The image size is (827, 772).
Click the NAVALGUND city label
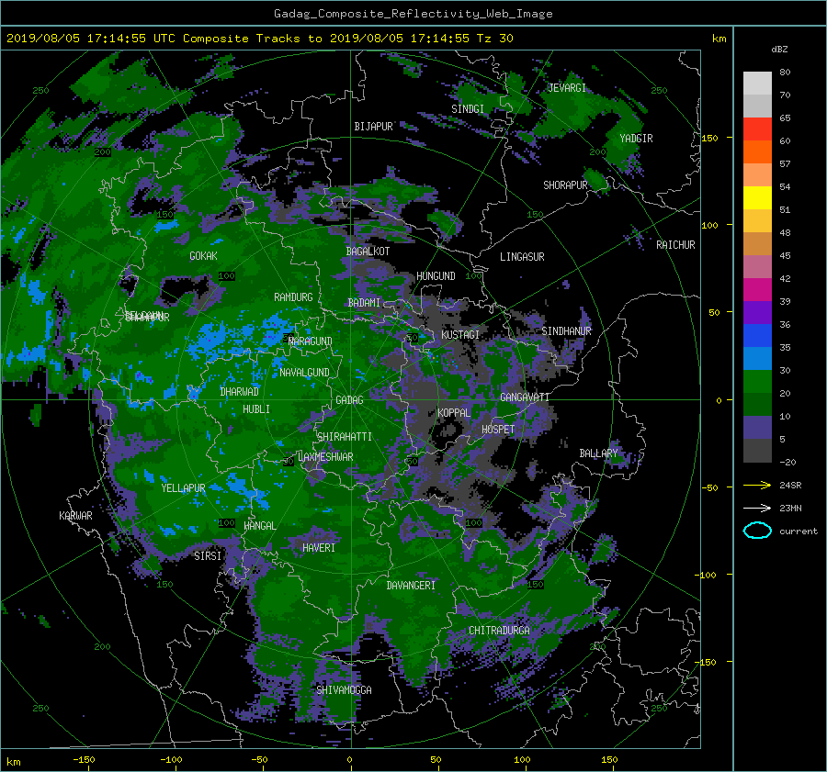tap(304, 372)
